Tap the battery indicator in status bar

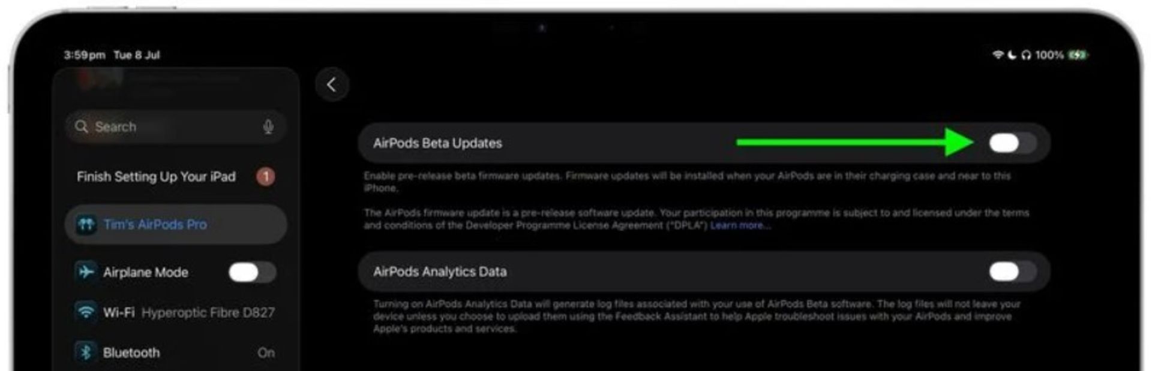(1078, 55)
